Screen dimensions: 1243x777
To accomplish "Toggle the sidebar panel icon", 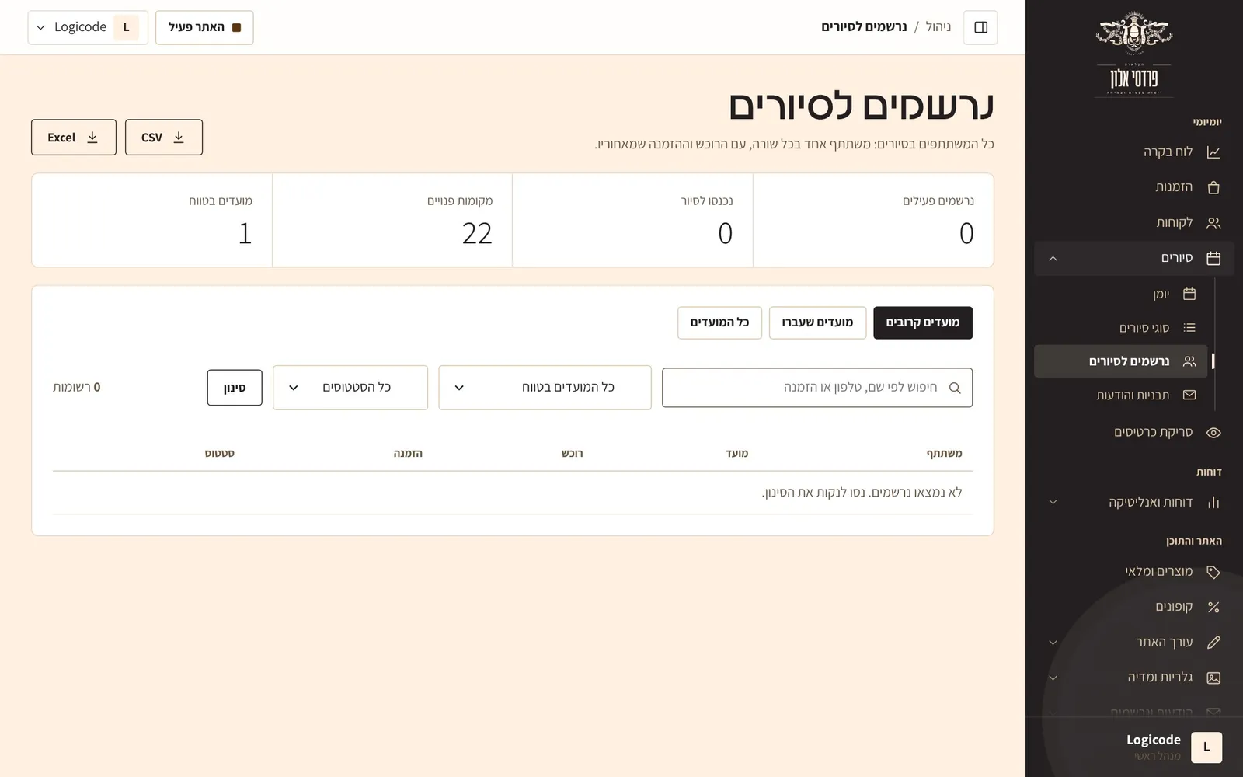I will tap(980, 27).
